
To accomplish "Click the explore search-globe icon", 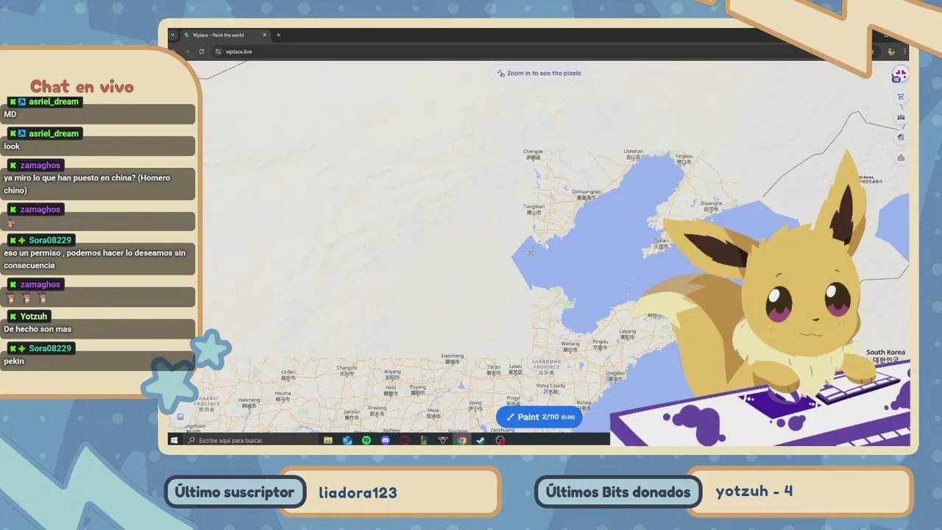I will pyautogui.click(x=901, y=138).
